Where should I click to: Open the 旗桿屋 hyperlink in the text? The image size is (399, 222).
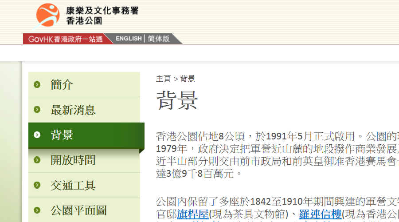click(193, 214)
